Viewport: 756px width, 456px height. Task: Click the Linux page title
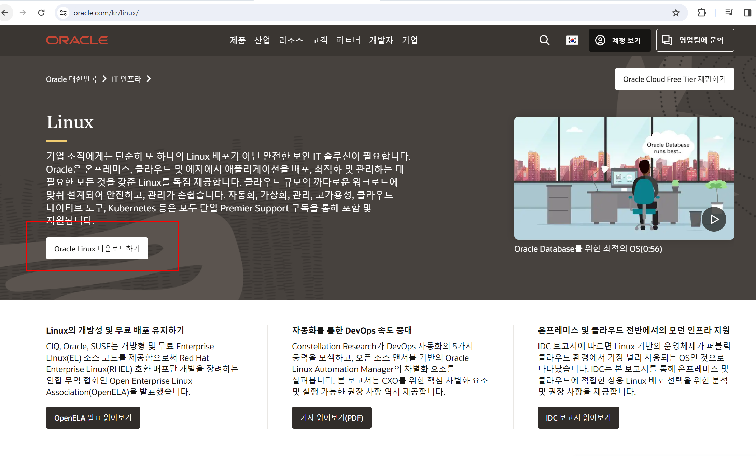click(70, 122)
